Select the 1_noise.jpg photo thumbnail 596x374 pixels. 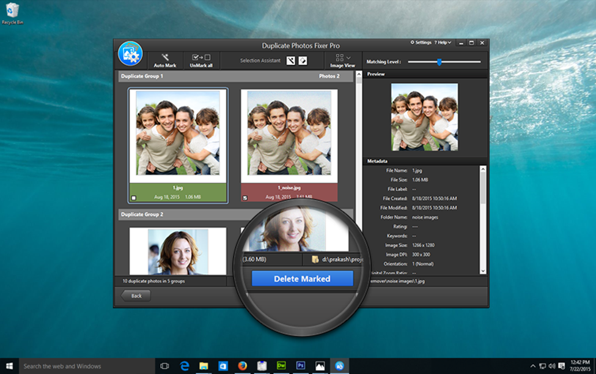[x=289, y=133]
